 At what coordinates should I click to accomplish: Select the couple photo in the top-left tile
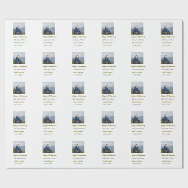19,28
